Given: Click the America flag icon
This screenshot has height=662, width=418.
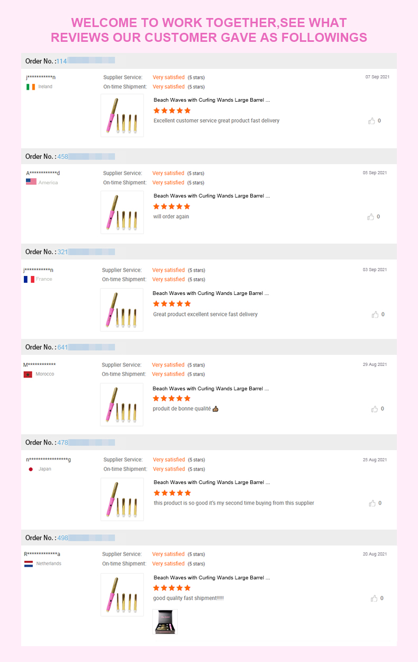Looking at the screenshot, I should tap(31, 182).
